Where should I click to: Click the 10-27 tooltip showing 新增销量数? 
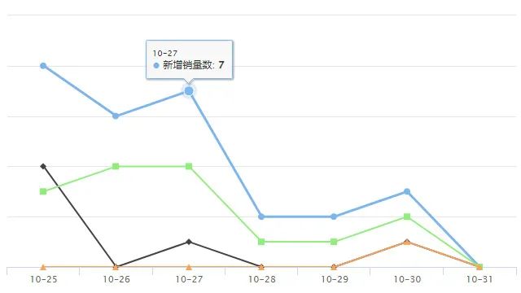(190, 59)
